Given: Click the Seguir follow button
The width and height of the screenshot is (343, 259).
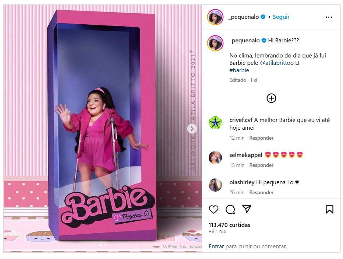Looking at the screenshot, I should (x=281, y=17).
